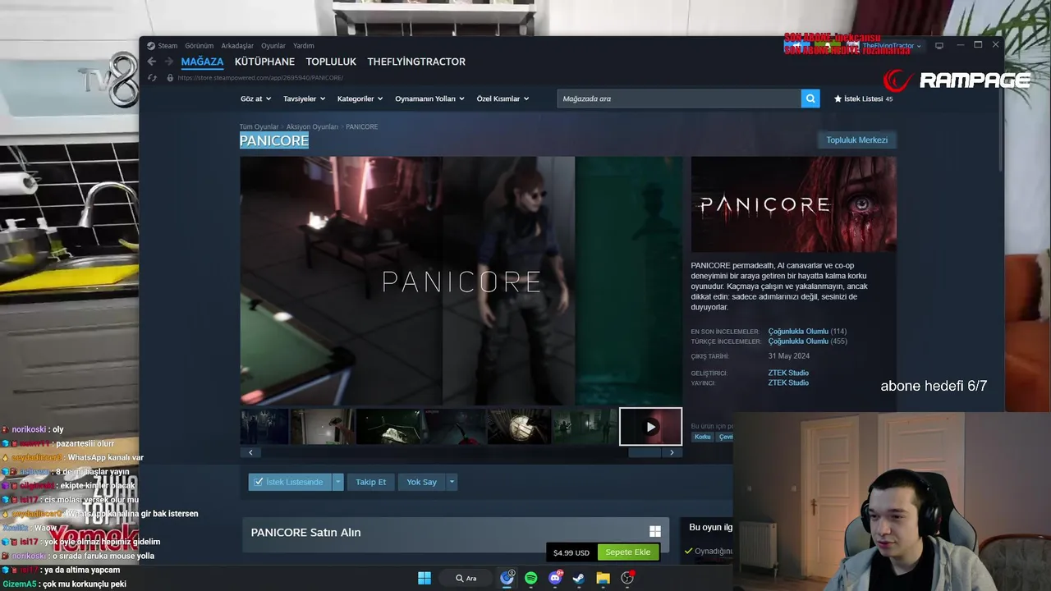The image size is (1051, 591).
Task: Click the Korku tag
Action: click(703, 437)
